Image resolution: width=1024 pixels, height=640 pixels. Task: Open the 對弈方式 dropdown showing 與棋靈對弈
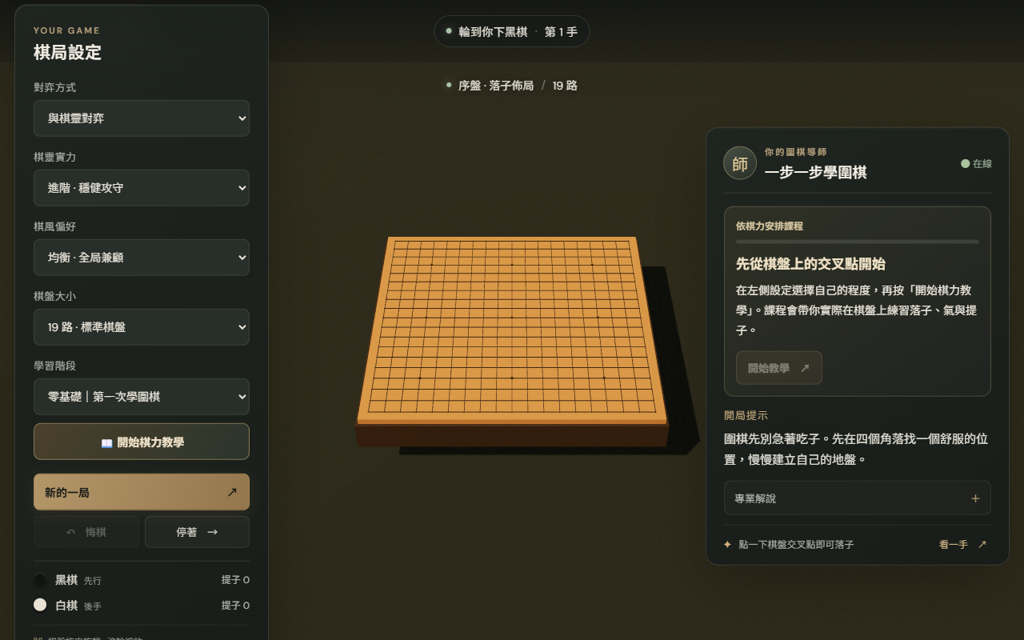pyautogui.click(x=142, y=118)
